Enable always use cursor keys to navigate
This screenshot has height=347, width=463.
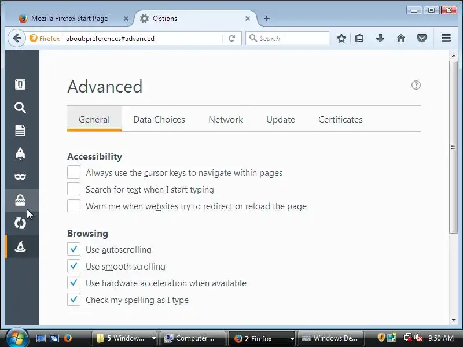[74, 172]
